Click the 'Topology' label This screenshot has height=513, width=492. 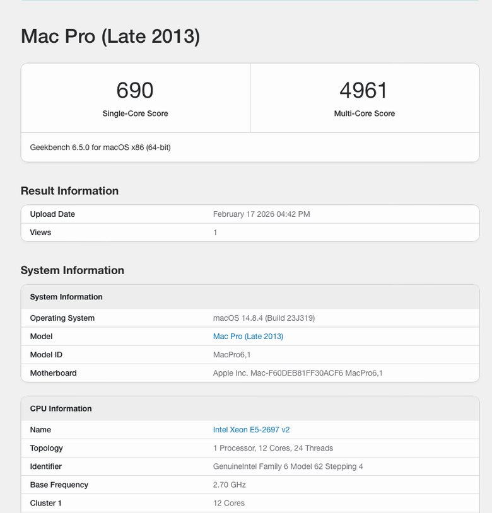coord(47,448)
